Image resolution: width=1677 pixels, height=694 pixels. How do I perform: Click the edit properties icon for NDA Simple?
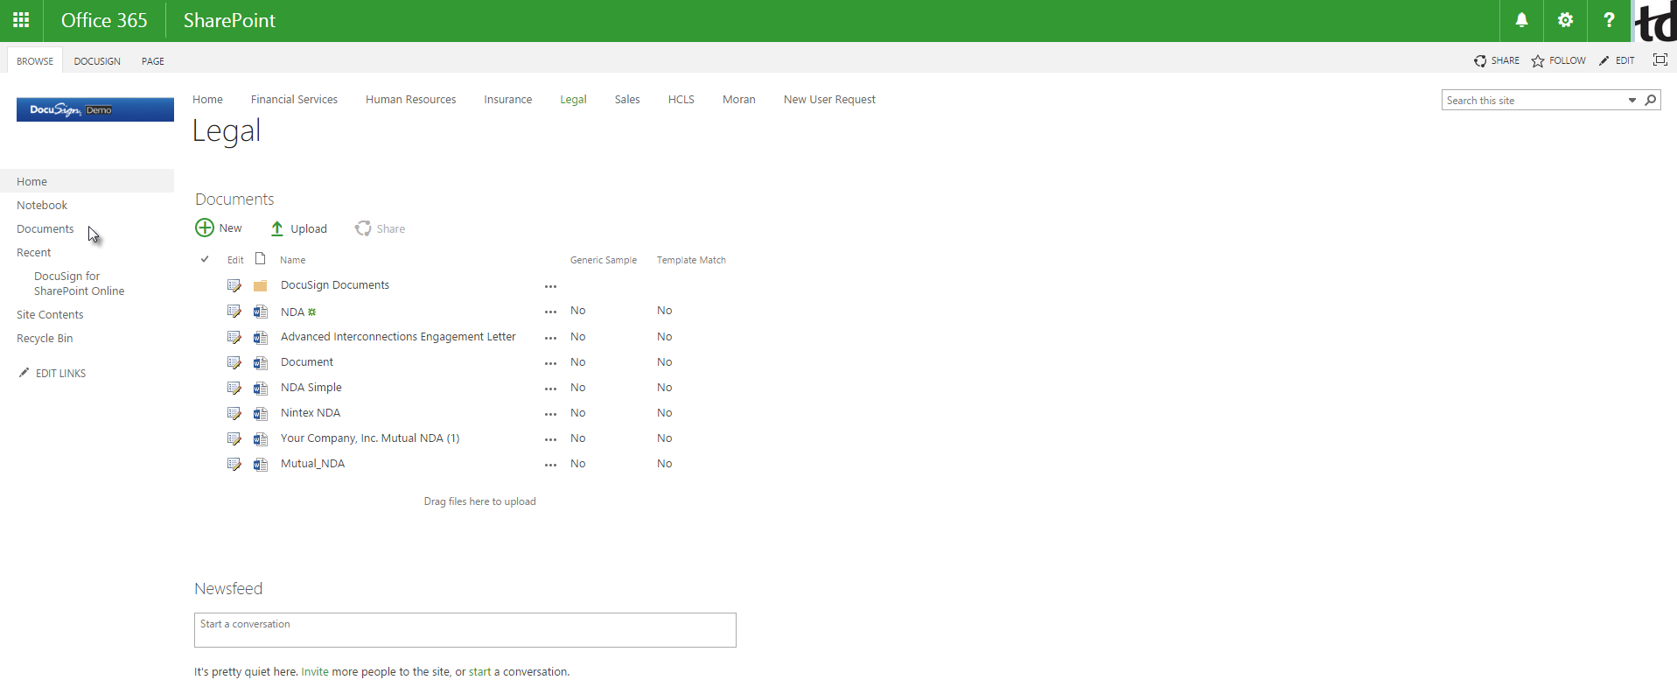click(234, 388)
